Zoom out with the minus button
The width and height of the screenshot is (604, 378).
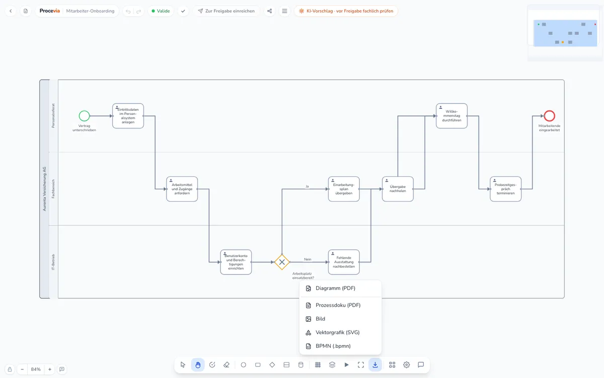click(x=22, y=369)
